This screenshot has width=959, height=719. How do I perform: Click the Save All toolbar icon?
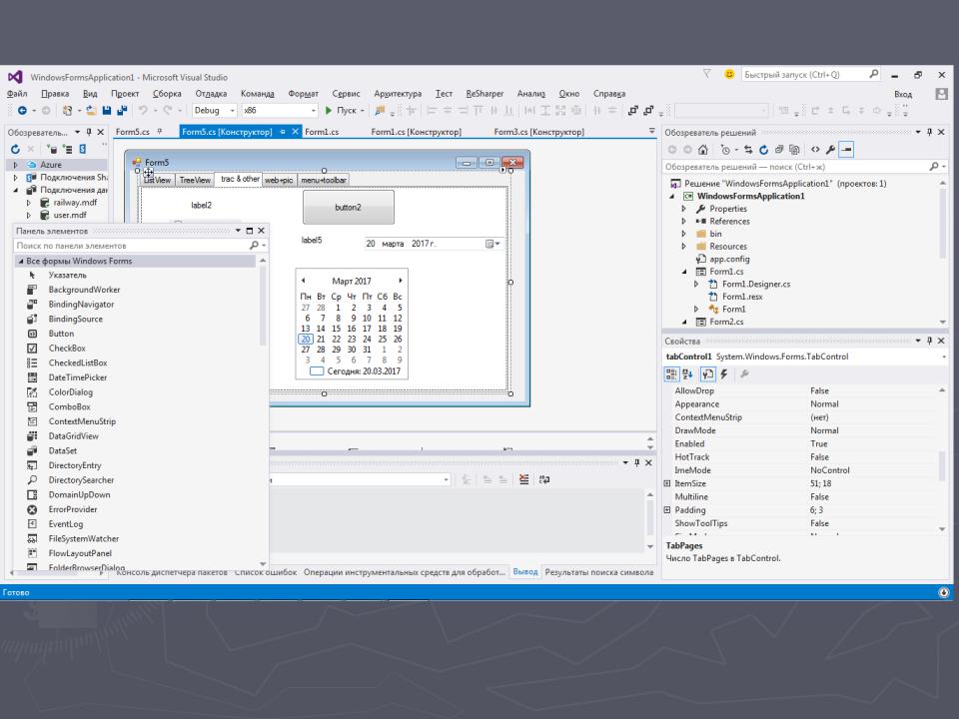point(122,111)
